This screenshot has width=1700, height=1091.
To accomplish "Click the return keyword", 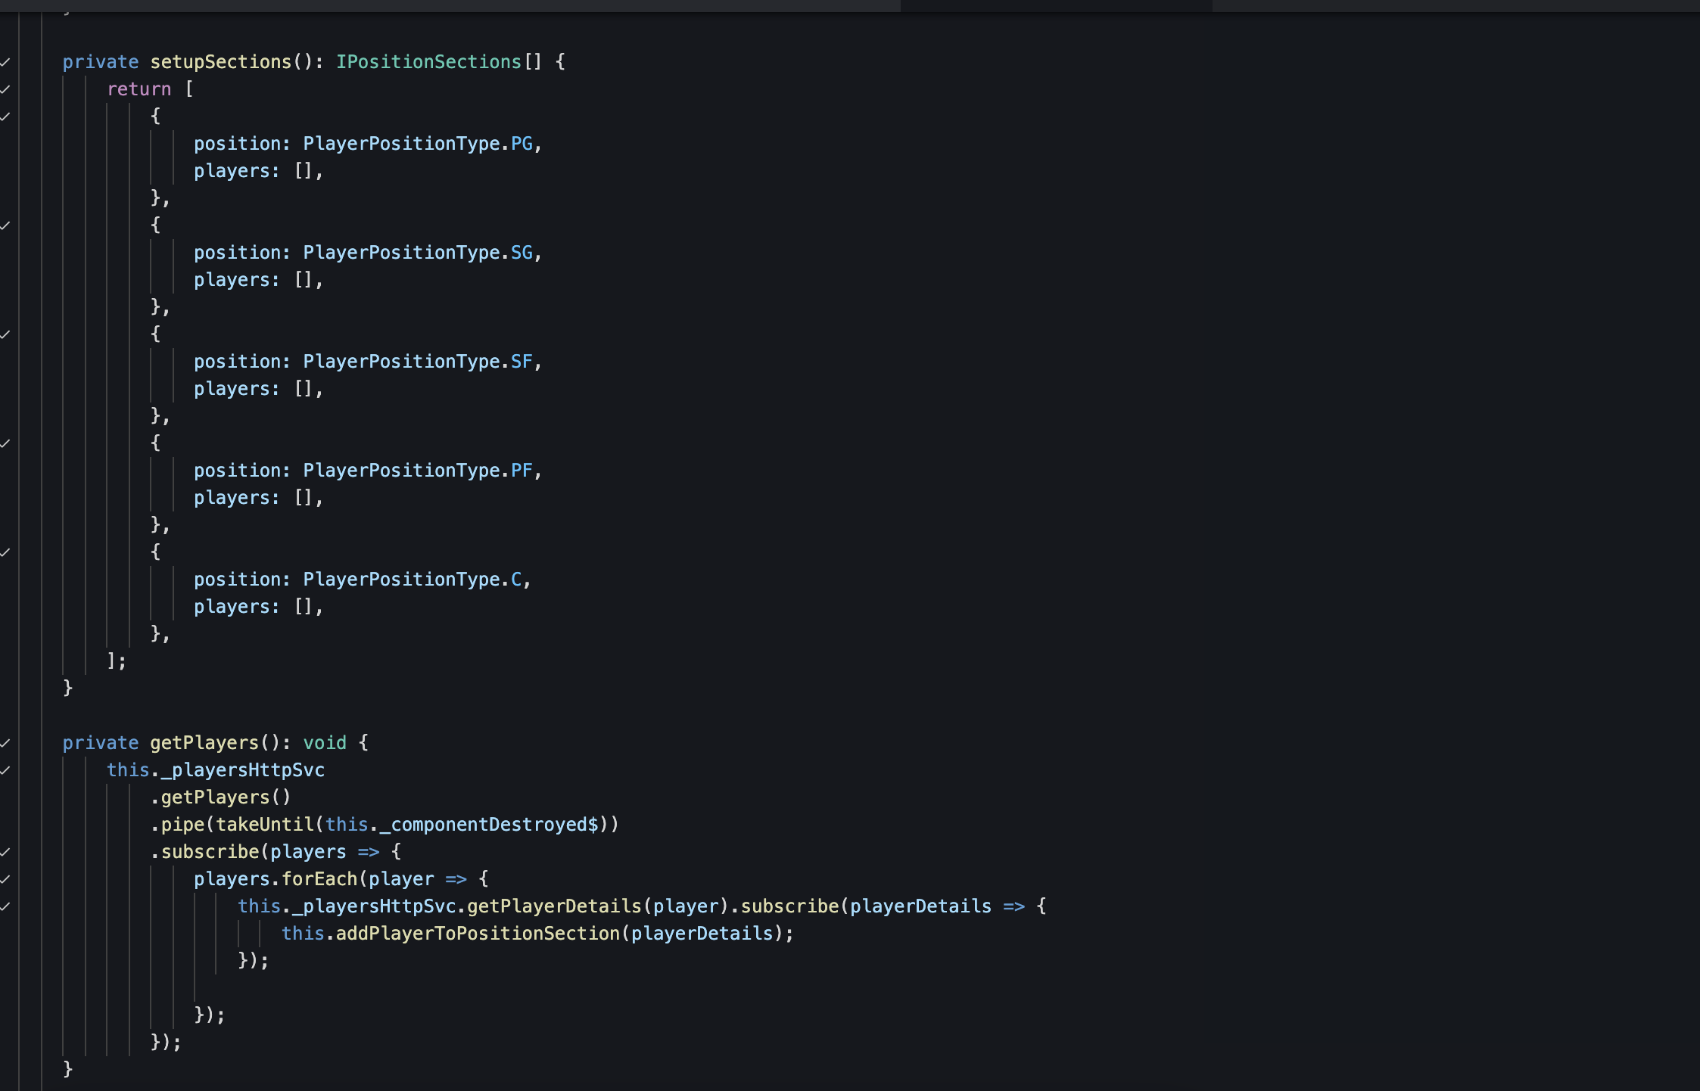I will coord(139,89).
